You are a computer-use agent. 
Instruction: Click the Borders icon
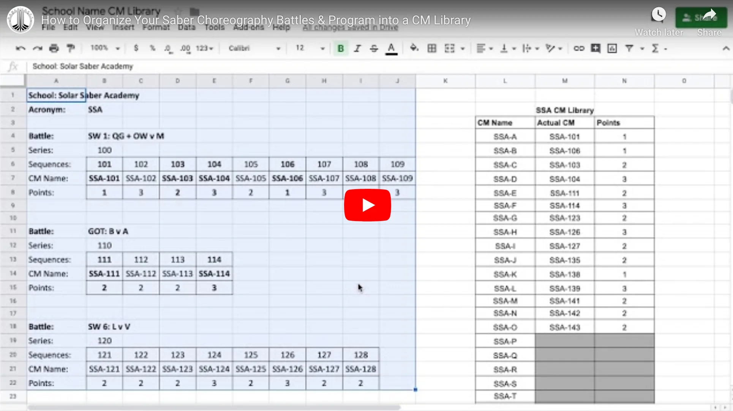[432, 48]
